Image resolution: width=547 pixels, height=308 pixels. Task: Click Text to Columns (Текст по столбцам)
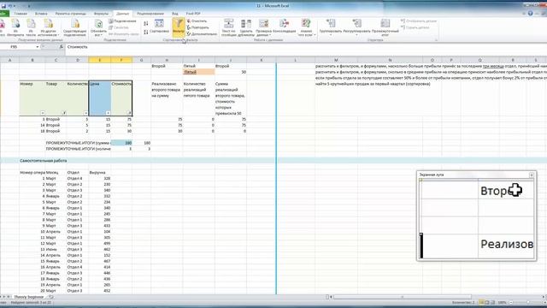click(229, 28)
